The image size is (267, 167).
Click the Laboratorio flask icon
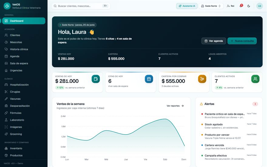[x=6, y=120]
